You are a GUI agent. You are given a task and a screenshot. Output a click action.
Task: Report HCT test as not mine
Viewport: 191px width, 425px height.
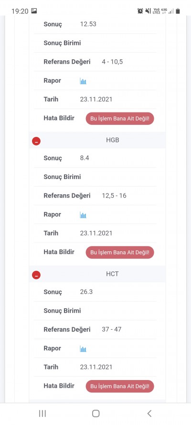point(120,386)
